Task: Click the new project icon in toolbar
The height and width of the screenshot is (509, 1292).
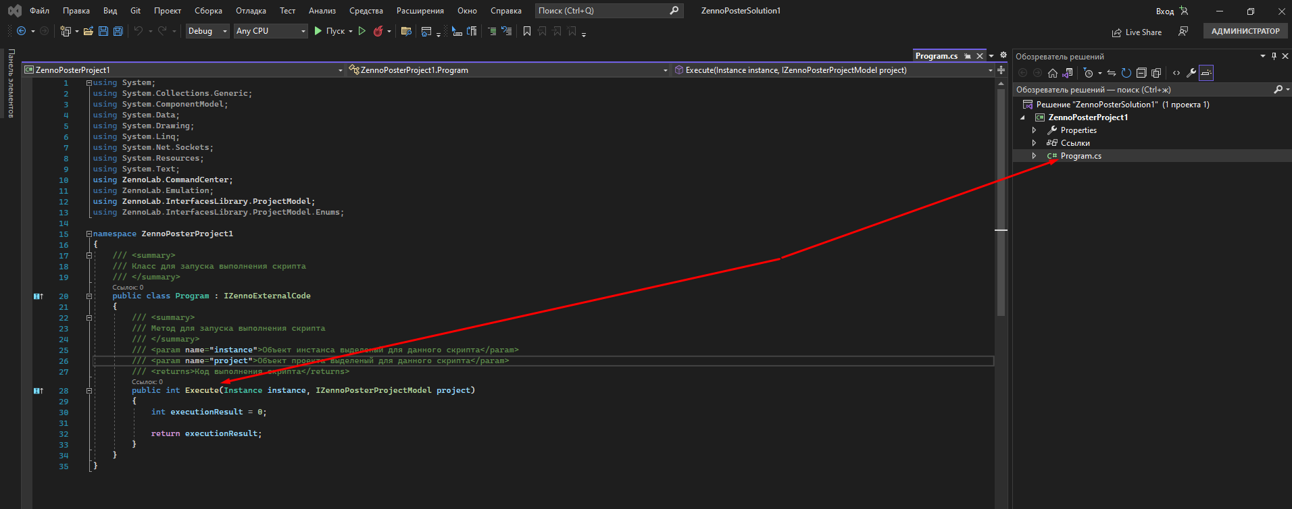Action: click(x=66, y=31)
